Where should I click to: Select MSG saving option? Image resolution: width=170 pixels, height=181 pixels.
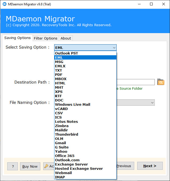pos(85,62)
